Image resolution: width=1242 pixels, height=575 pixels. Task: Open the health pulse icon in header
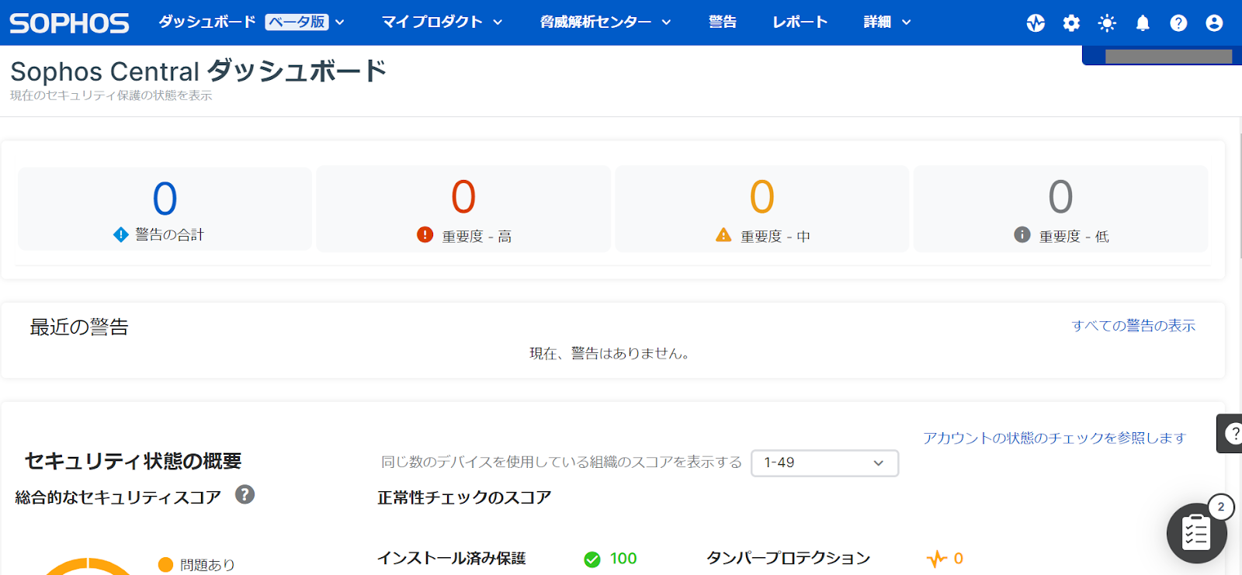(1036, 23)
